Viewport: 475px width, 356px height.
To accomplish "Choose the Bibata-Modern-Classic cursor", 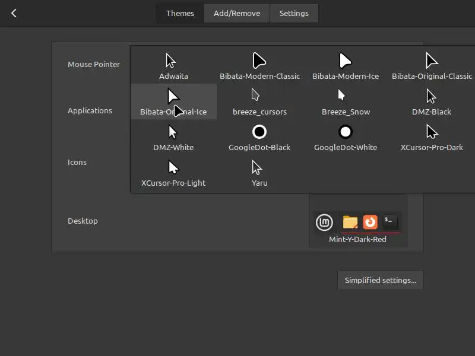I will point(259,66).
